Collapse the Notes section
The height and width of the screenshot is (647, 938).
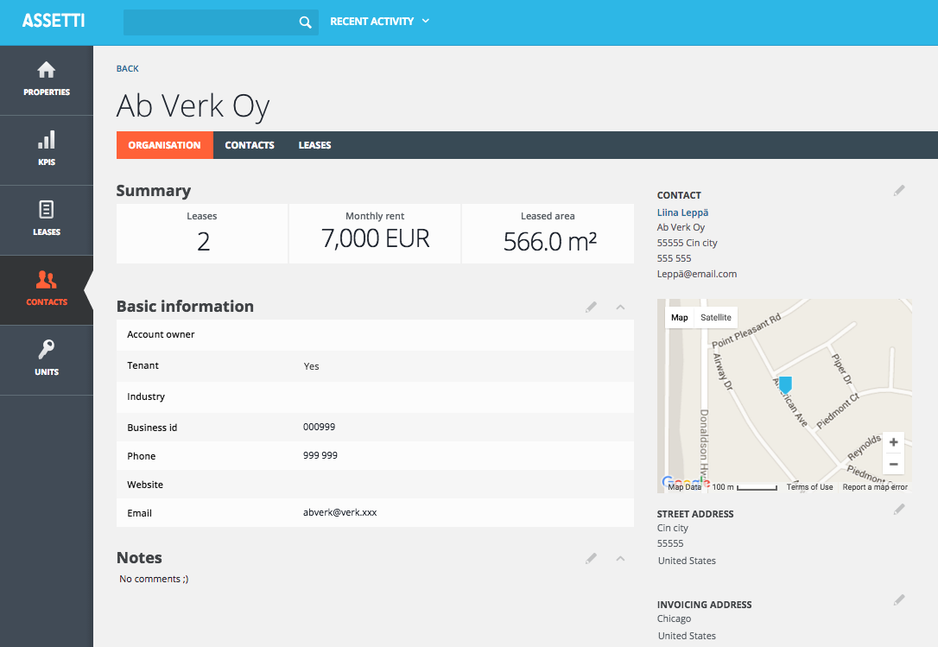pyautogui.click(x=620, y=558)
